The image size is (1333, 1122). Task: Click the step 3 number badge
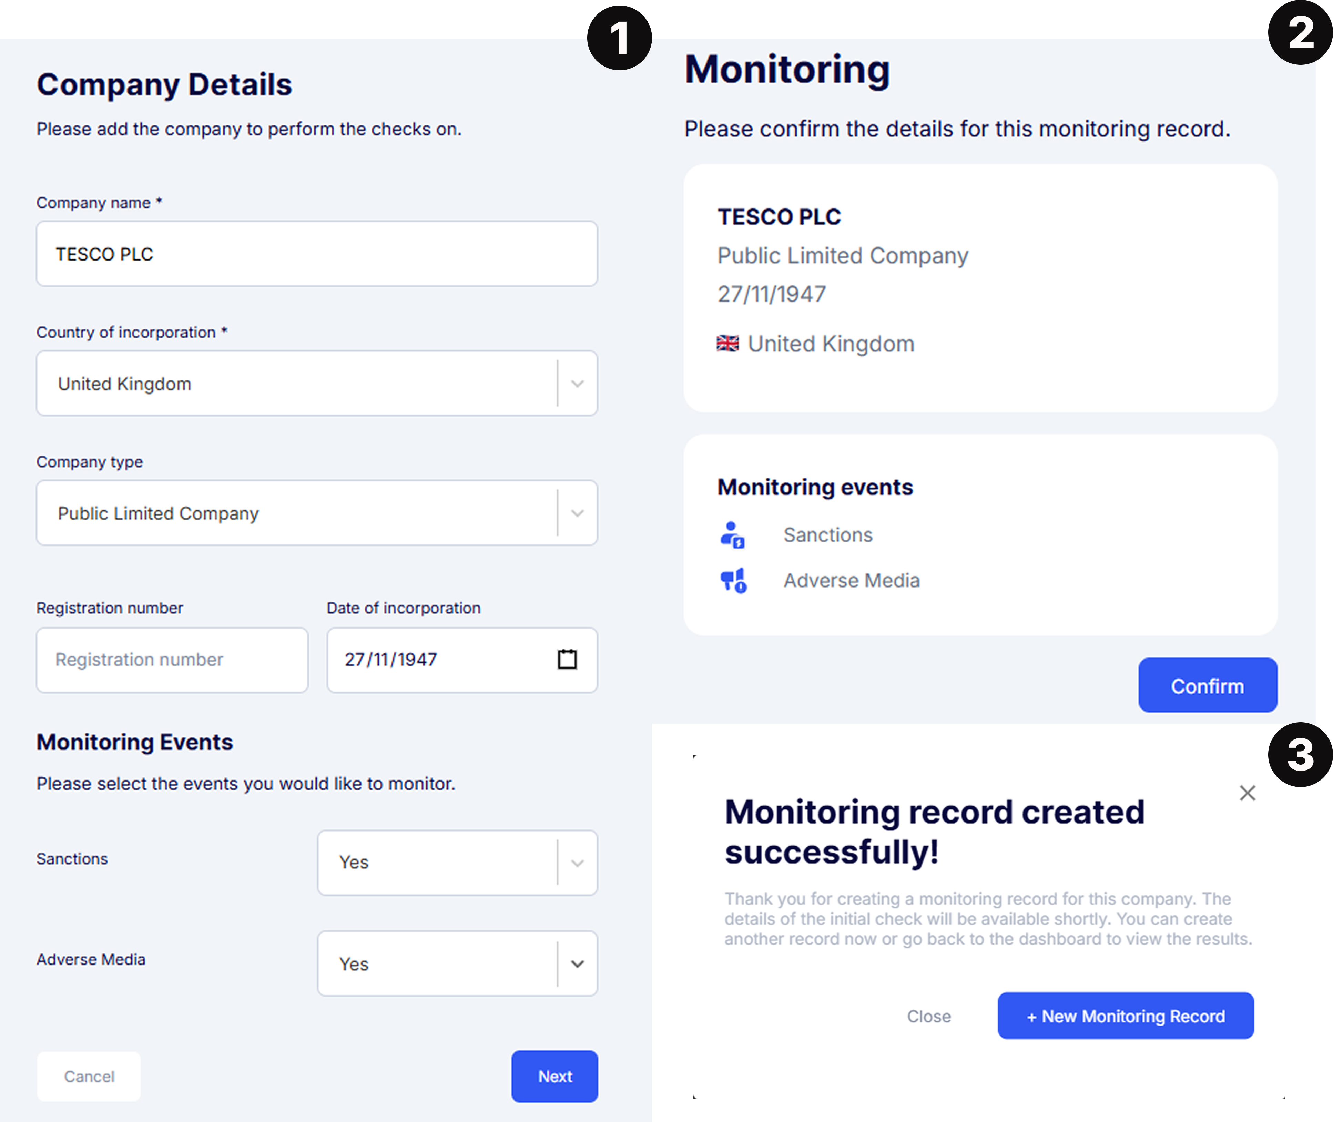click(1300, 755)
